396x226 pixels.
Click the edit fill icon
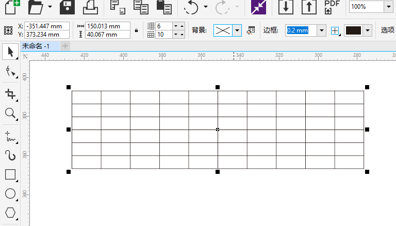251,30
